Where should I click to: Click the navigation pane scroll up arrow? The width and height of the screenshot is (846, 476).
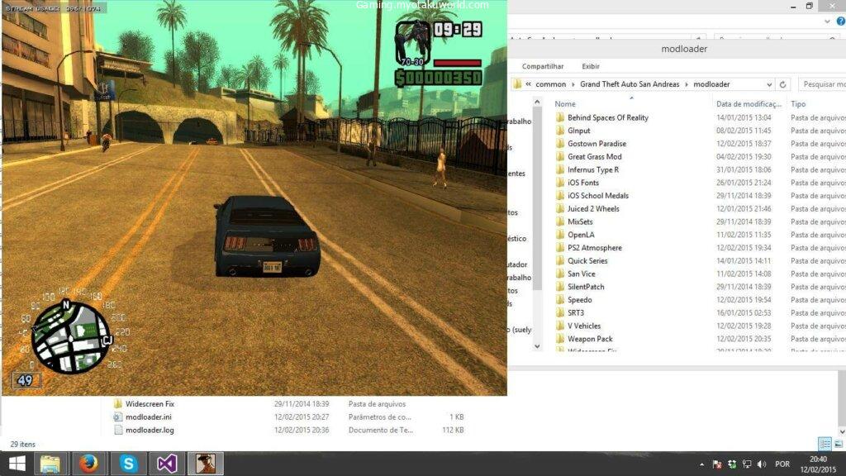point(537,102)
